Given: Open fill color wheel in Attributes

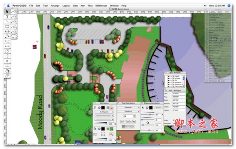Looking at the screenshot, I should point(99,129).
